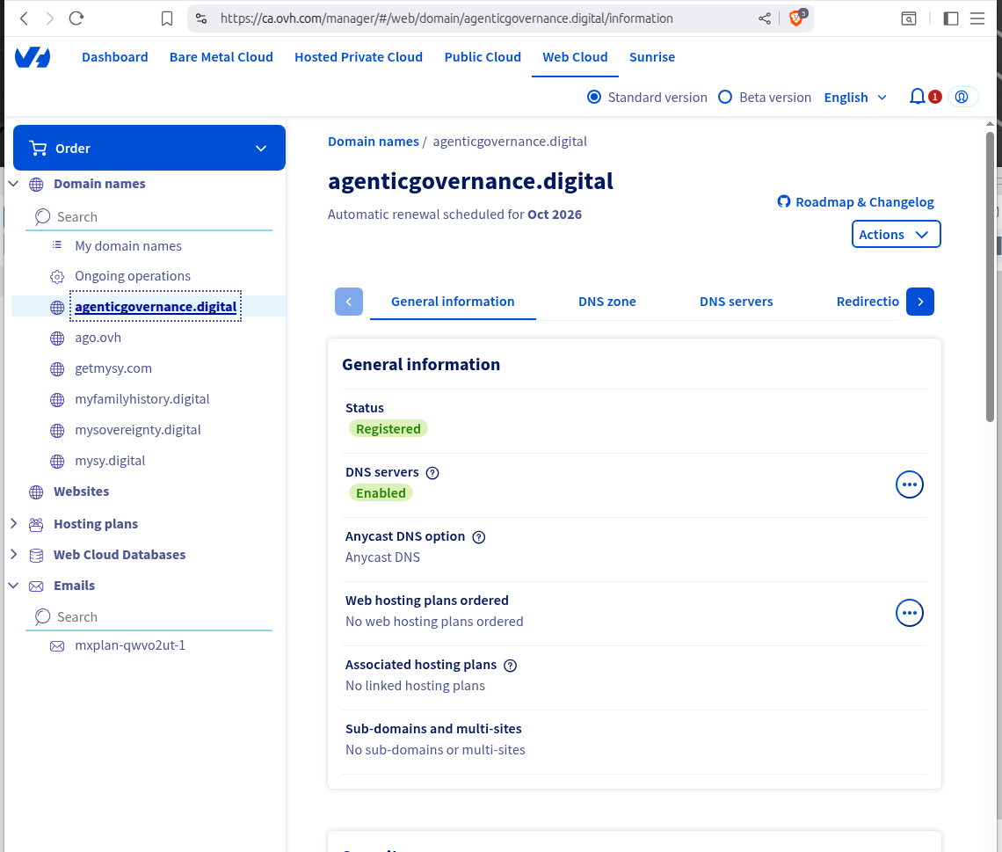
Task: Switch to the DNS zone tab
Action: pyautogui.click(x=606, y=302)
